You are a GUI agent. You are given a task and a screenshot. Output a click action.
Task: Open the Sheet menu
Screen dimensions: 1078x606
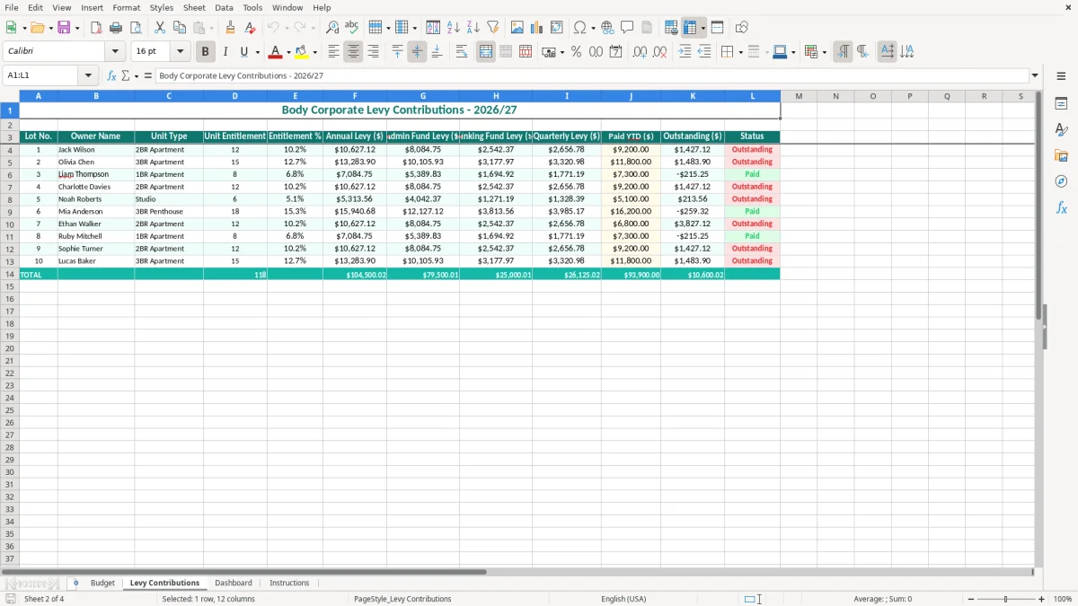[194, 7]
